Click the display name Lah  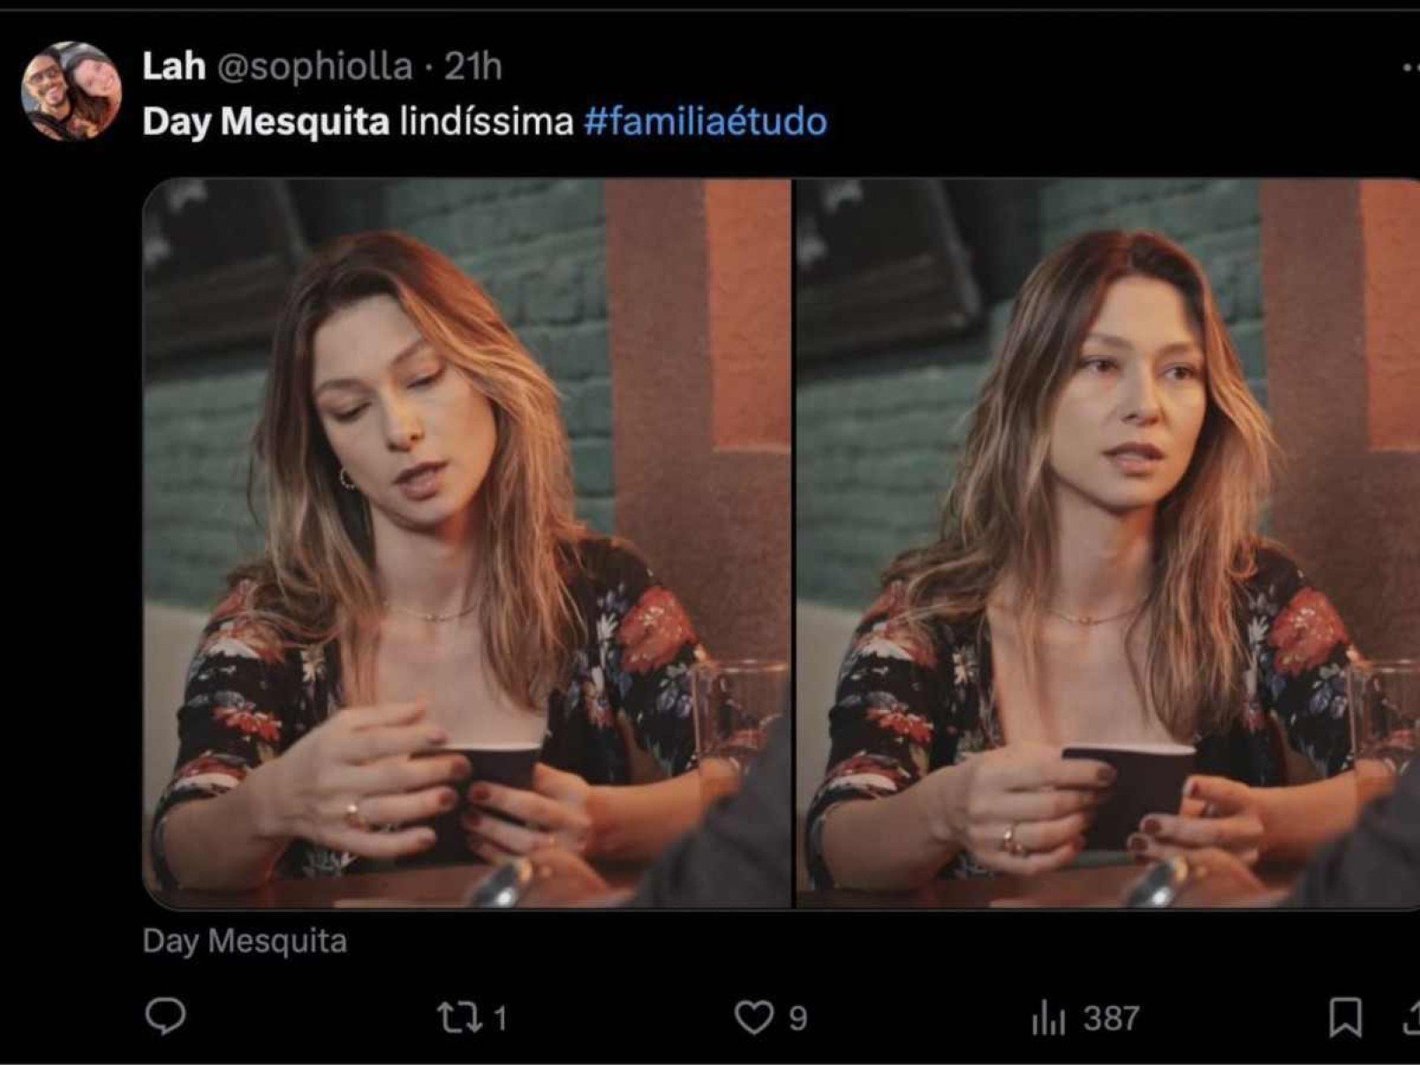click(x=173, y=67)
